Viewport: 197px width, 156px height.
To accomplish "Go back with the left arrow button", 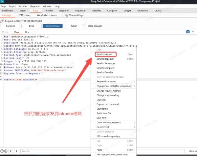I will pos(11,151).
